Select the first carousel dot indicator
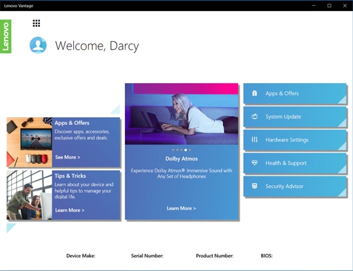 tap(173, 150)
